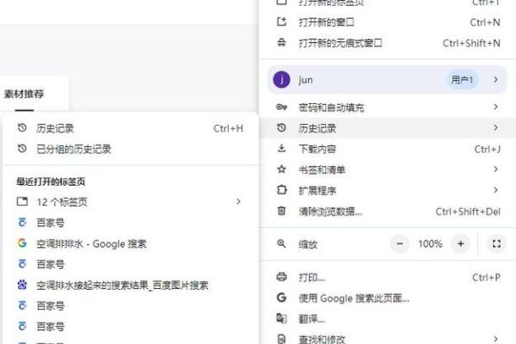Screen dimensions: 516x344
Task: Open 打开新的窗口 menu item
Action: click(387, 22)
